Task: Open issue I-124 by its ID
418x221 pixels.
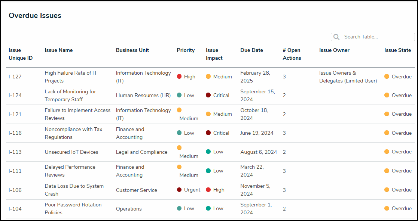Action: pos(15,96)
